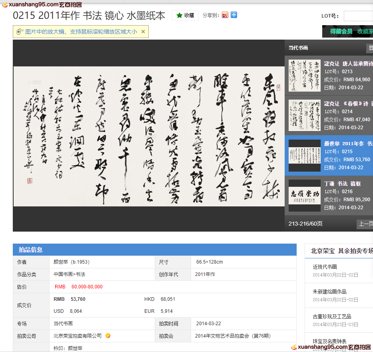The height and width of the screenshot is (352, 373).
Task: Go to previous page 上一页 button
Action: pyautogui.click(x=365, y=224)
